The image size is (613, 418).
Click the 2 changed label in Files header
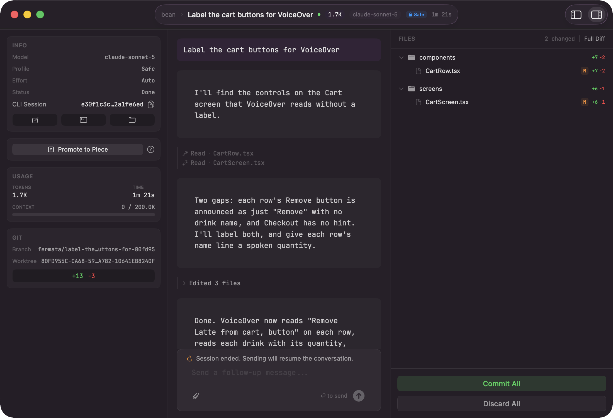click(x=560, y=39)
